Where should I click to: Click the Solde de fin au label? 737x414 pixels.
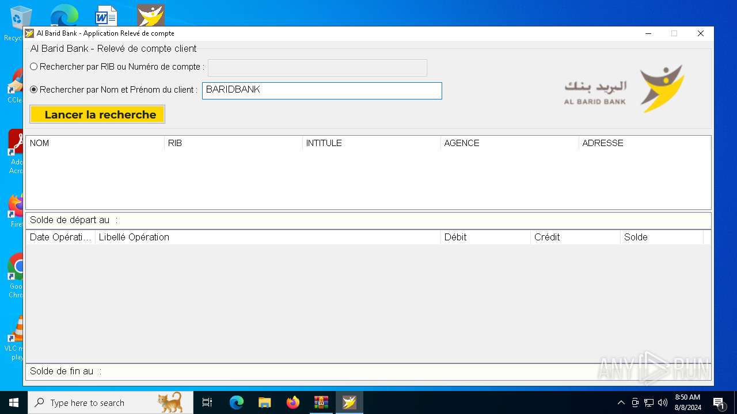click(66, 371)
